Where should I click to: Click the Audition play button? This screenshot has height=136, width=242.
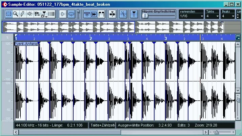point(63,14)
